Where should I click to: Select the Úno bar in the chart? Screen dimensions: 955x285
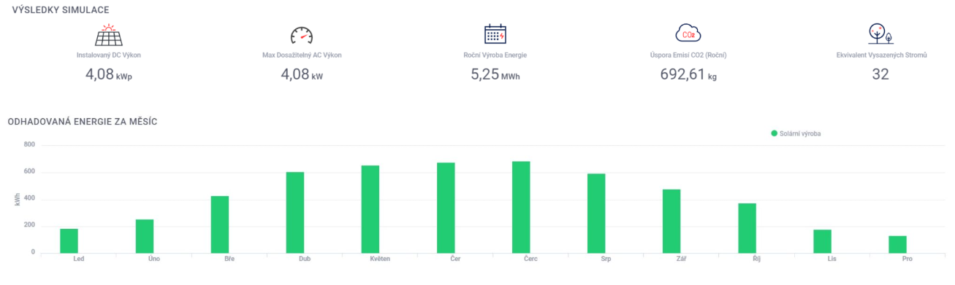(145, 236)
